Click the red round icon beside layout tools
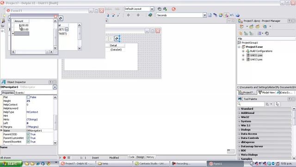 click(174, 9)
